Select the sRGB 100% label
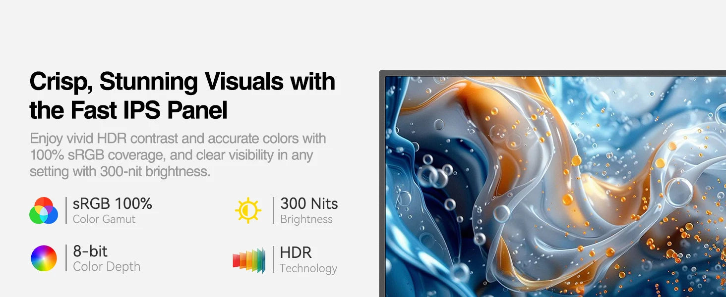Screen dimensions: 726x297 tap(113, 203)
